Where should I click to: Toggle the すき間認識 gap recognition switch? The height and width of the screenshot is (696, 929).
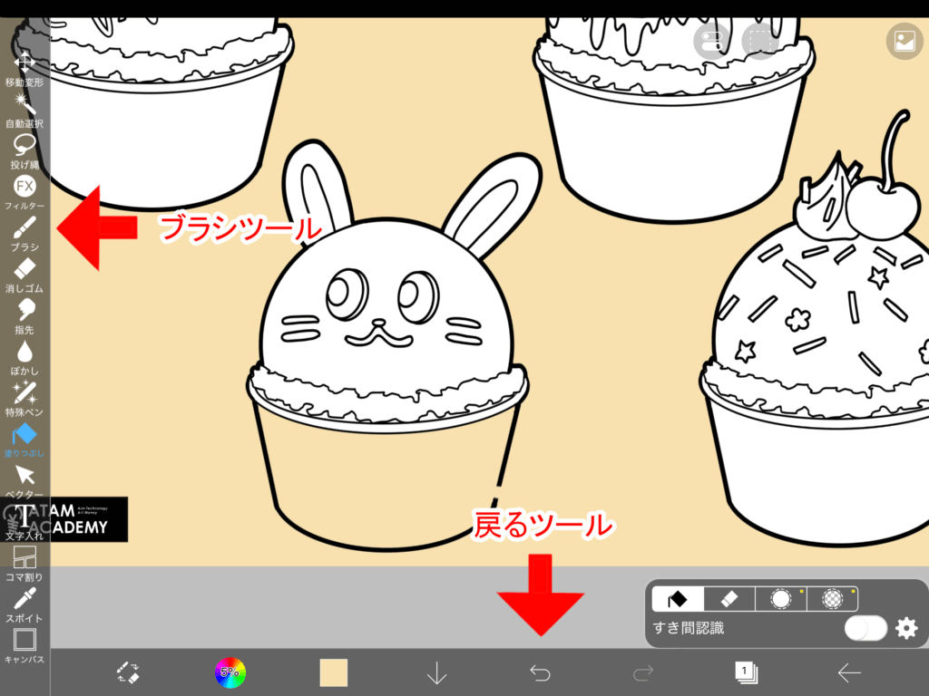tap(865, 628)
